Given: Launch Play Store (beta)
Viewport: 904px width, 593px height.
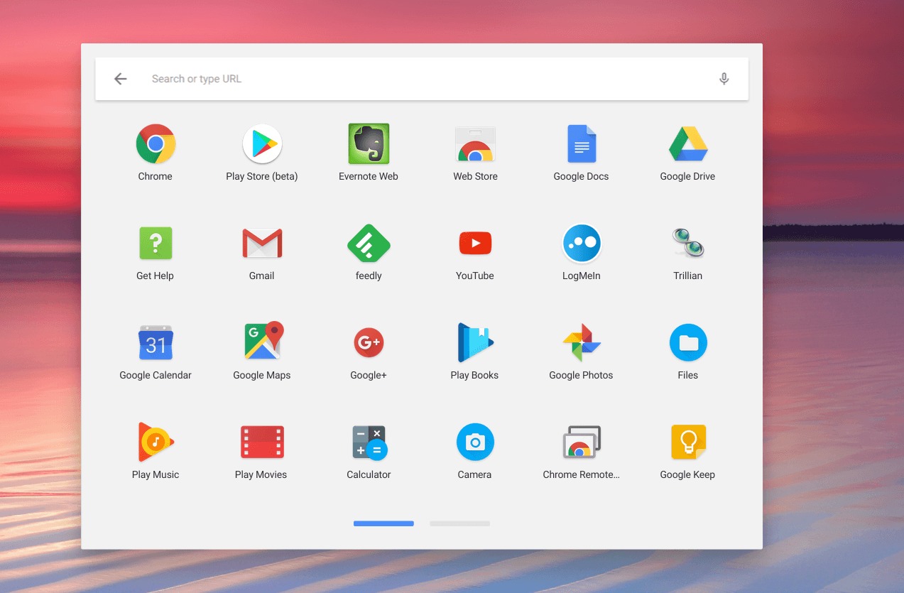Looking at the screenshot, I should pyautogui.click(x=262, y=144).
